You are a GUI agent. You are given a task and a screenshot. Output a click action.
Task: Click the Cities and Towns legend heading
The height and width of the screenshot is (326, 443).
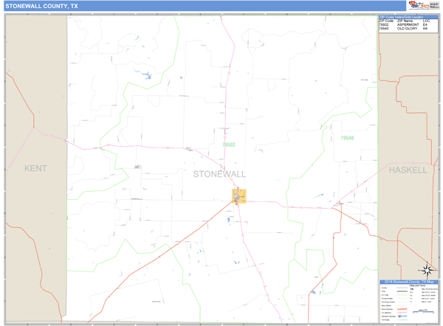point(417,285)
